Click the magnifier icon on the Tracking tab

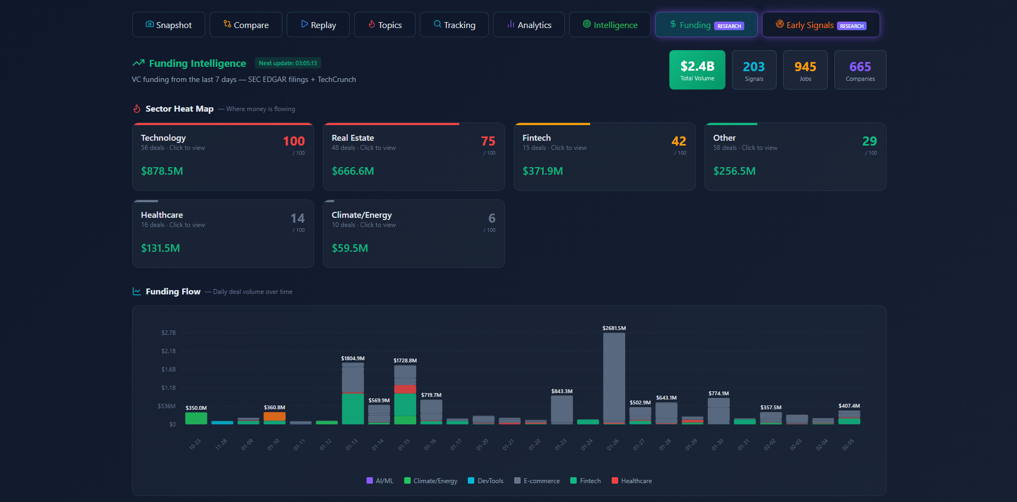437,24
